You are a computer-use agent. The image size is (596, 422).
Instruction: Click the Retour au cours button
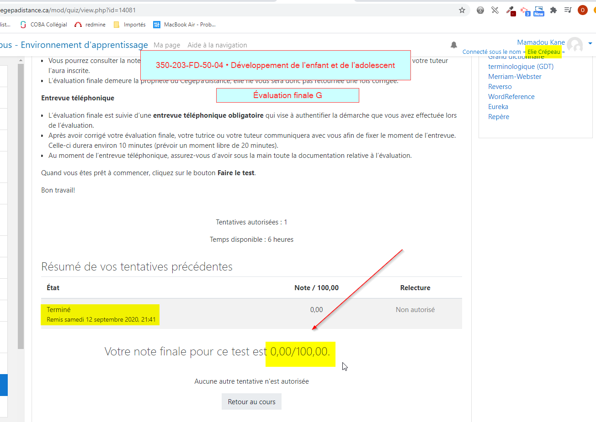pyautogui.click(x=251, y=402)
